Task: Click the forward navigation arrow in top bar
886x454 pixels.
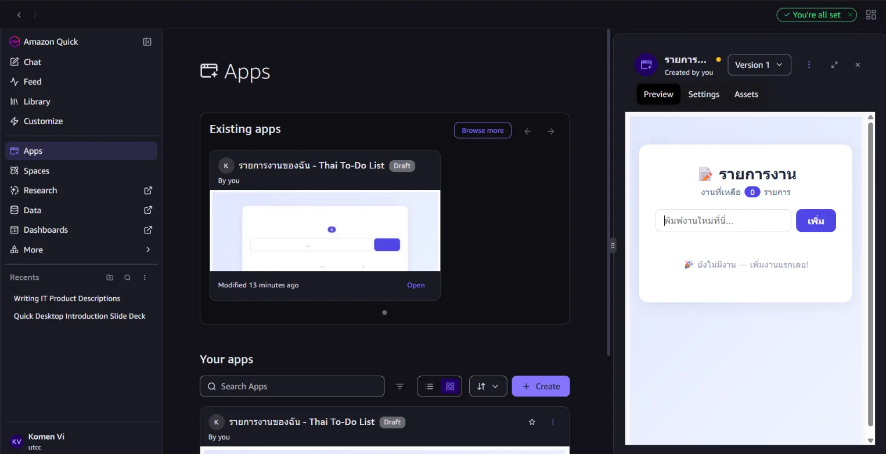Action: tap(35, 15)
